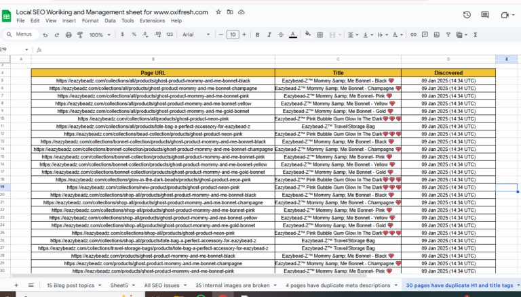Open the Borders tool
The image size is (521, 297).
coord(320,35)
